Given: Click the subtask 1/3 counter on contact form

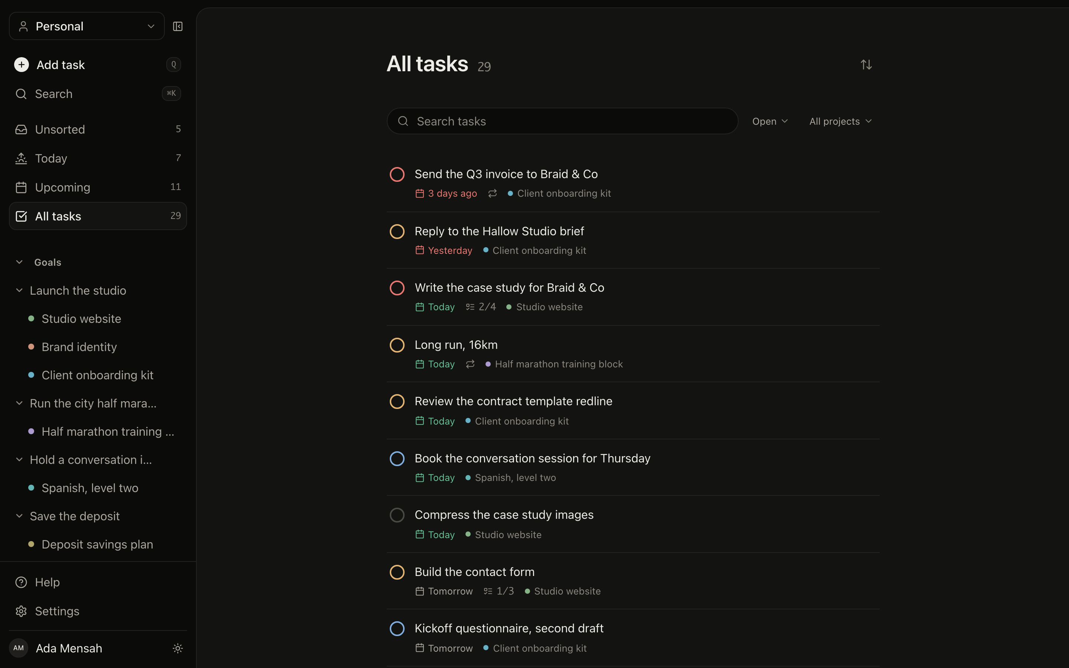Looking at the screenshot, I should click(x=499, y=591).
